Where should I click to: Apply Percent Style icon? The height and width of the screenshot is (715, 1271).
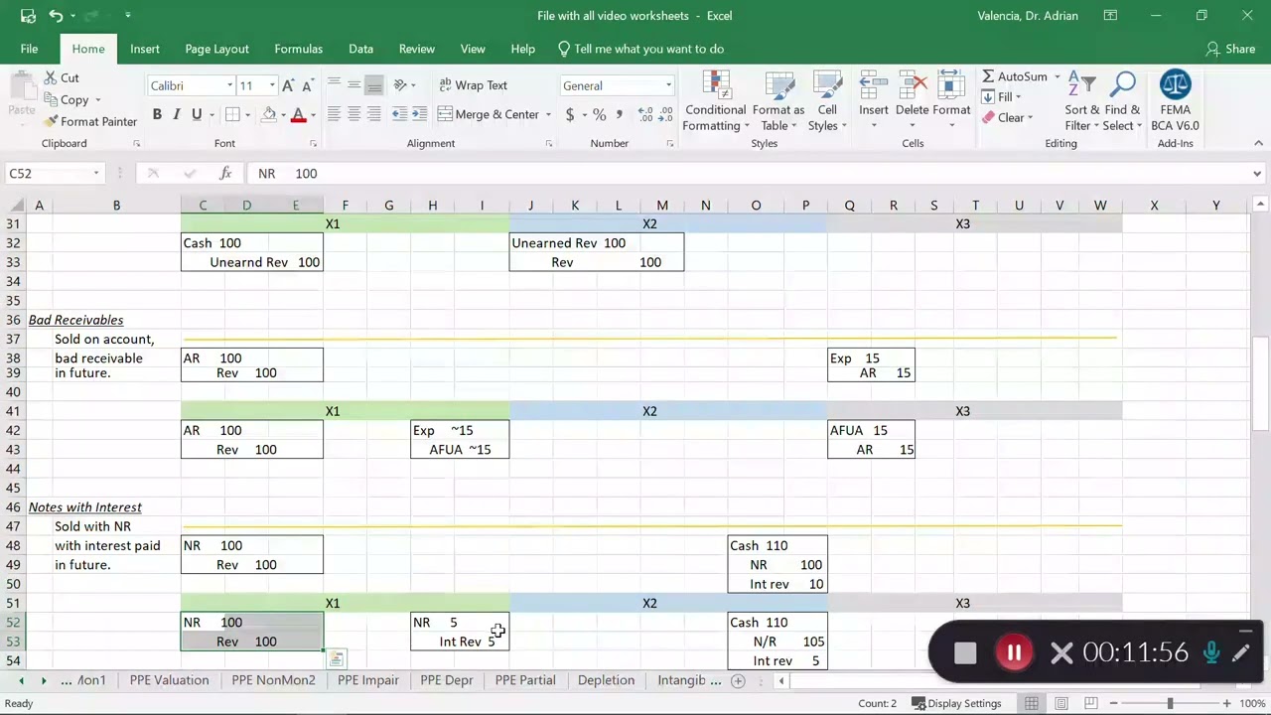point(600,114)
